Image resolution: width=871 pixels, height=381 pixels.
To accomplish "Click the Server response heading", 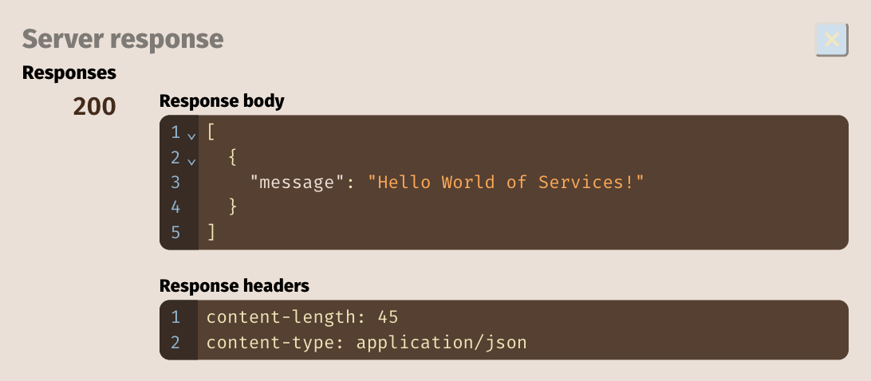I will click(123, 38).
